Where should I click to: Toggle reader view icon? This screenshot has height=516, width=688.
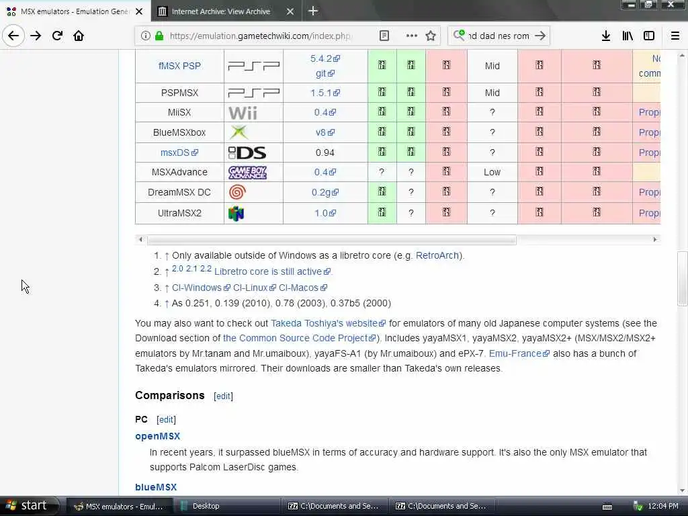click(384, 36)
